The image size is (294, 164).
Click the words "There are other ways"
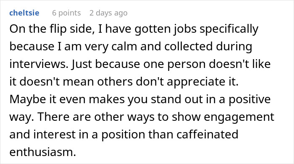[x=96, y=117]
